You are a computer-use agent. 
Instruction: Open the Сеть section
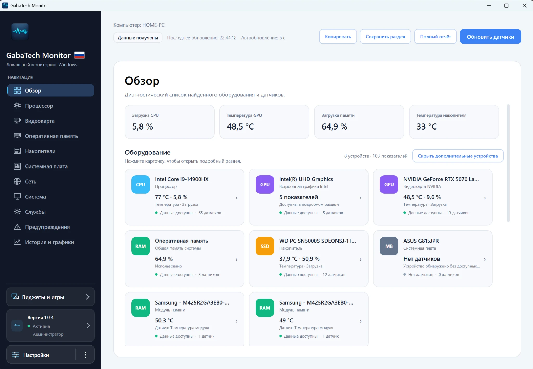coord(50,181)
